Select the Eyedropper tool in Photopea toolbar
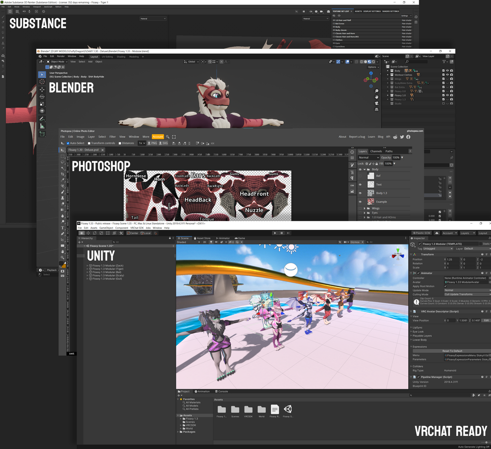 63,180
